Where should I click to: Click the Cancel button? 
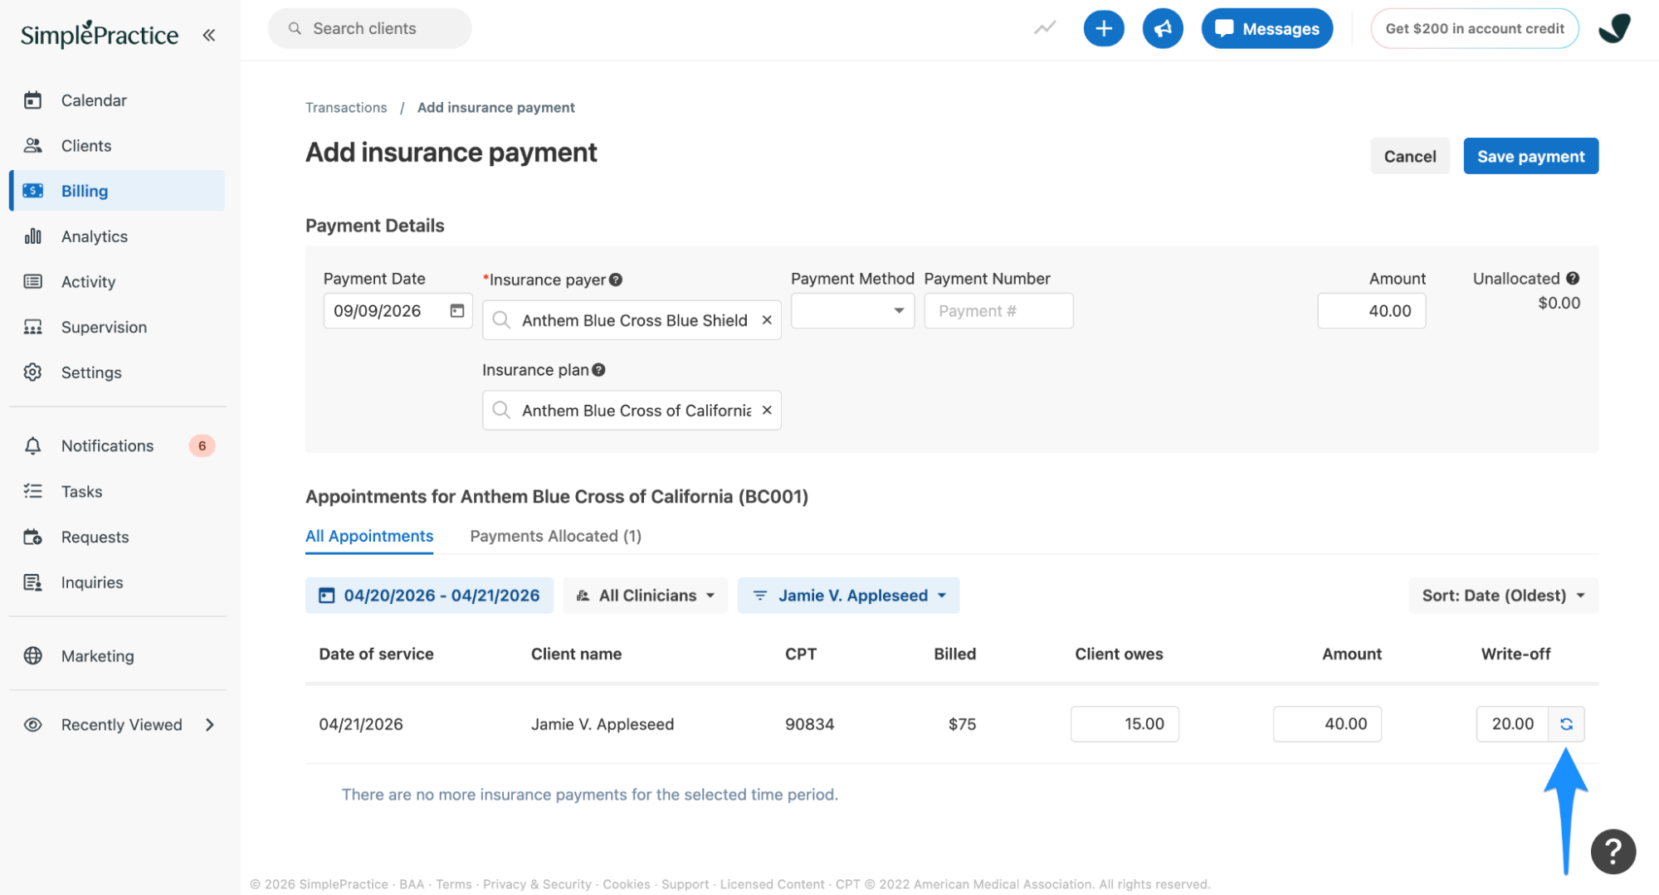[x=1409, y=156]
